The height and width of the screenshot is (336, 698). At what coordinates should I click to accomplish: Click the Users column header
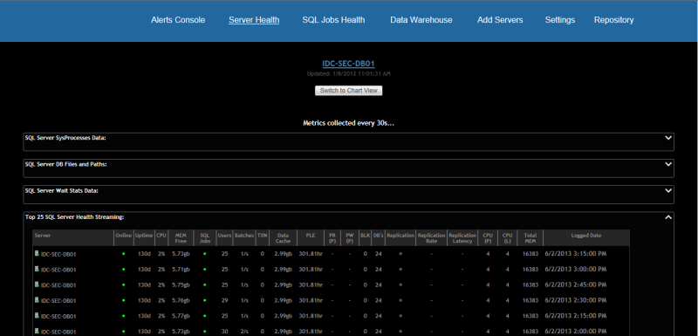(224, 237)
